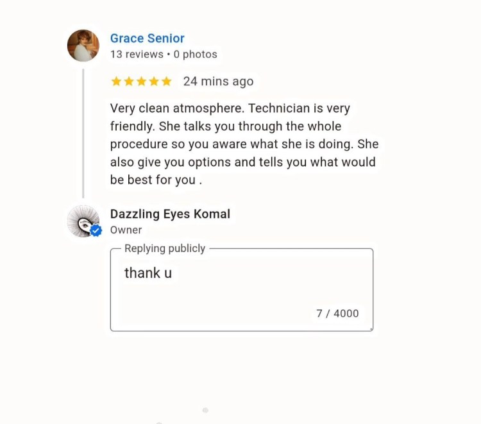Click the "13 reviews • 0 photos" text
Viewport: 481px width, 424px height.
coord(164,55)
